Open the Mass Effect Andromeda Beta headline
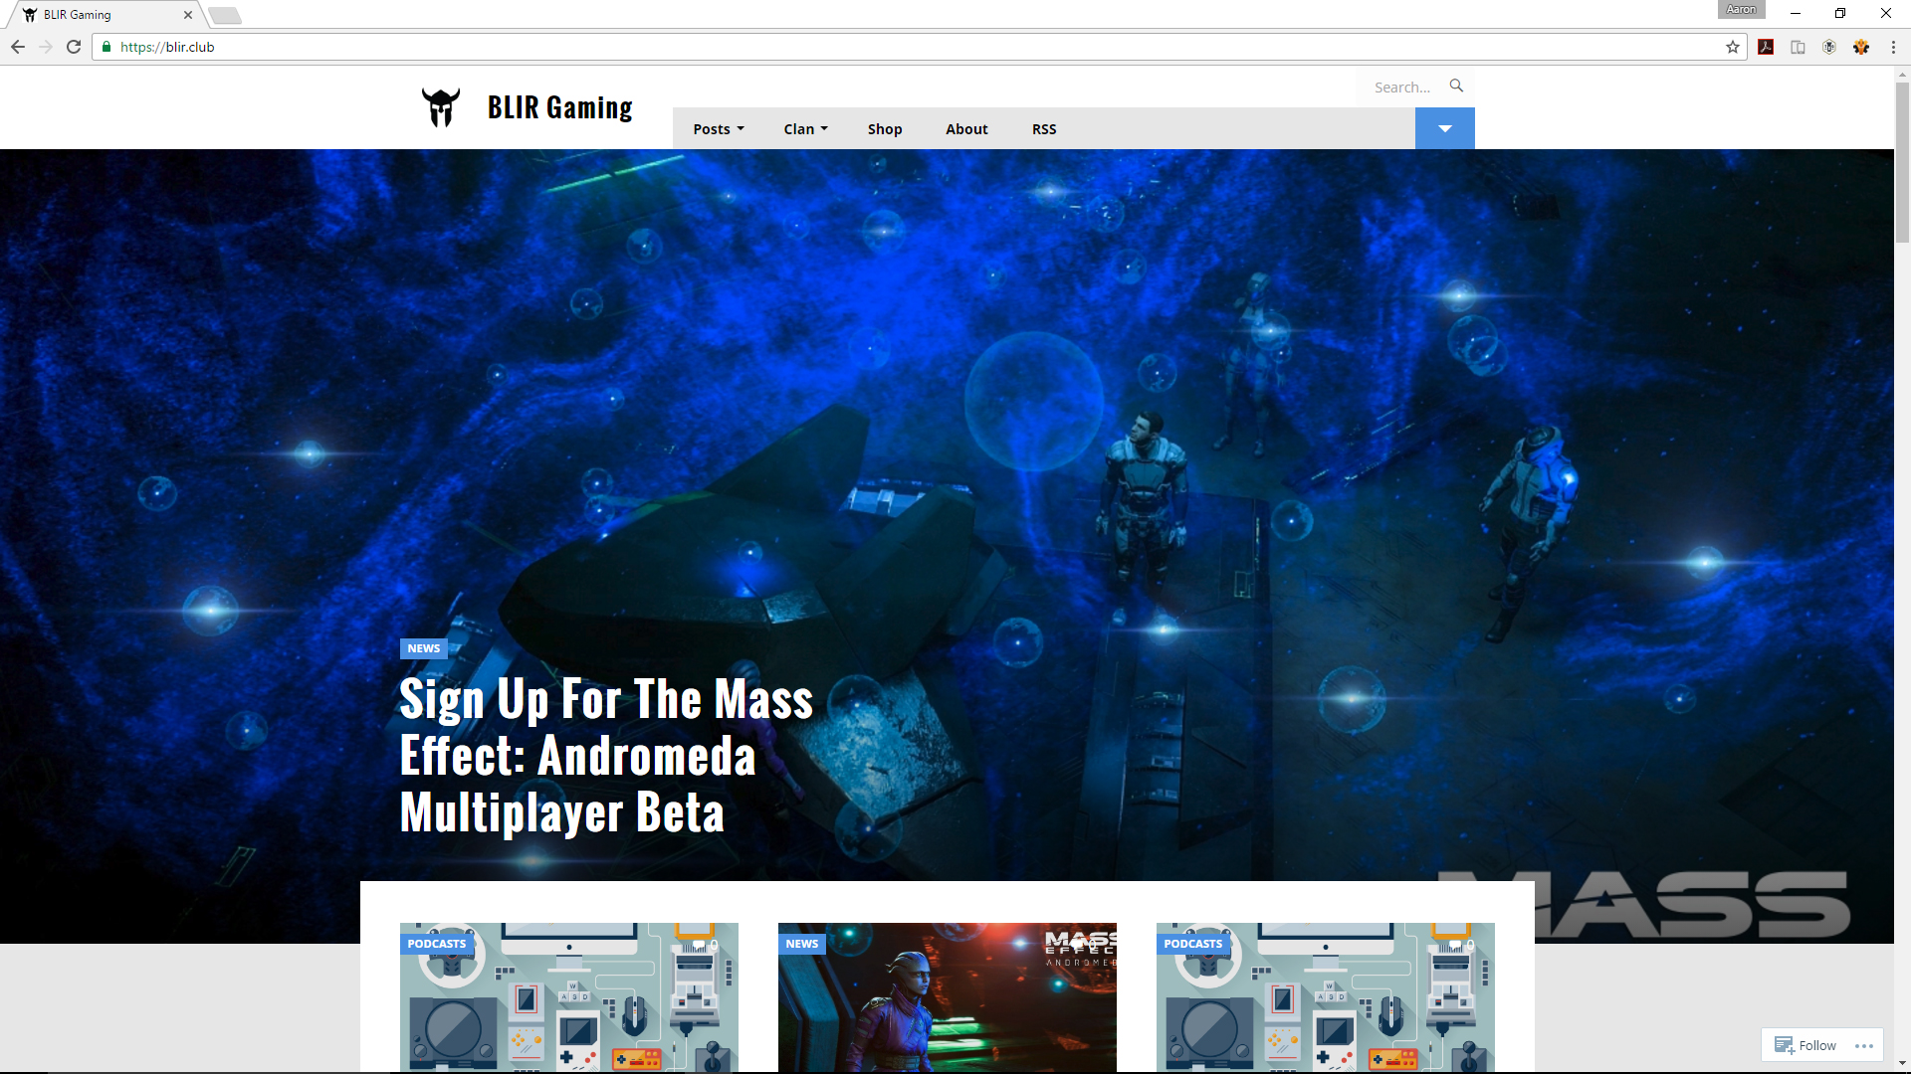Image resolution: width=1911 pixels, height=1074 pixels. point(605,755)
